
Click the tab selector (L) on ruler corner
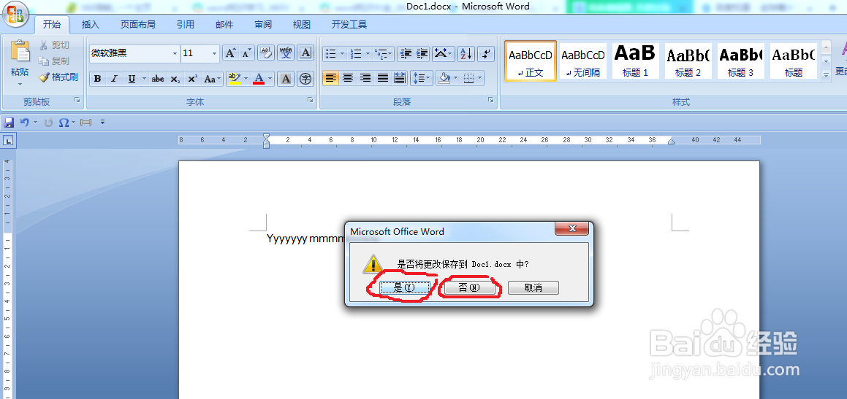click(10, 142)
